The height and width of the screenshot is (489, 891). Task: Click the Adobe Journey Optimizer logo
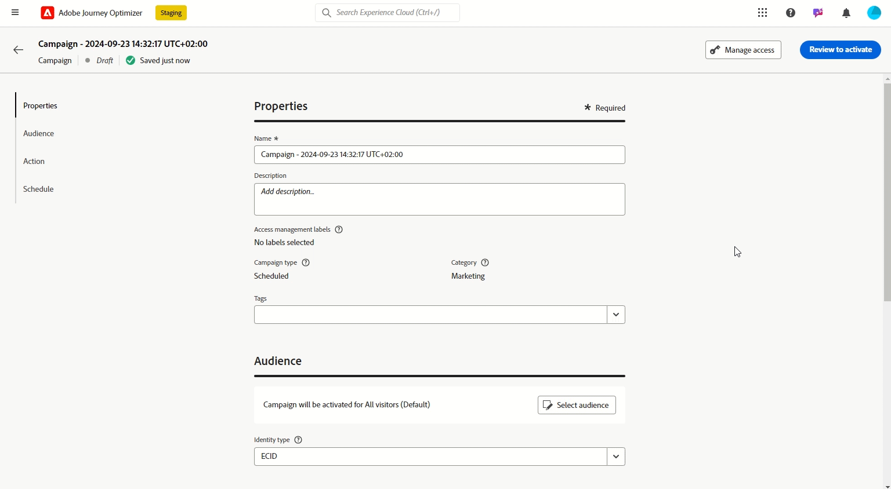48,13
